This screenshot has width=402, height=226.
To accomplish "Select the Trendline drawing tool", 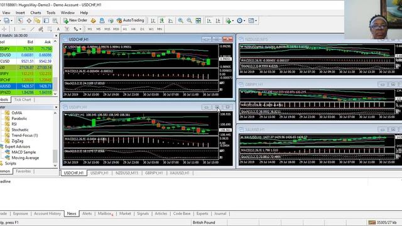I will [32, 29].
